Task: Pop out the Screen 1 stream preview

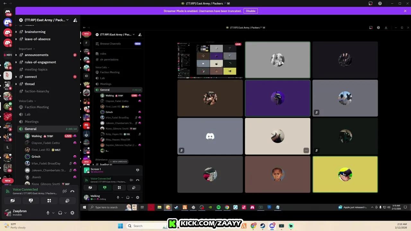Action: point(137,170)
